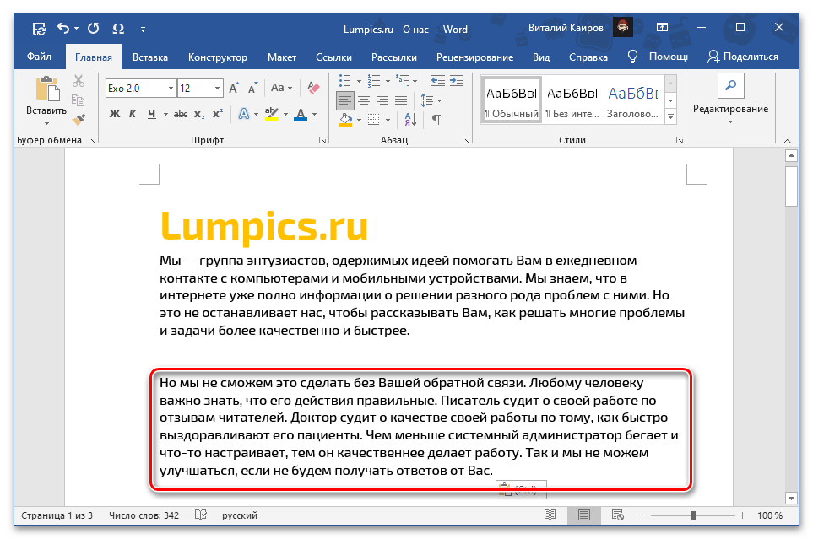This screenshot has width=813, height=539.
Task: Click the zoom slider in status bar
Action: 693,515
